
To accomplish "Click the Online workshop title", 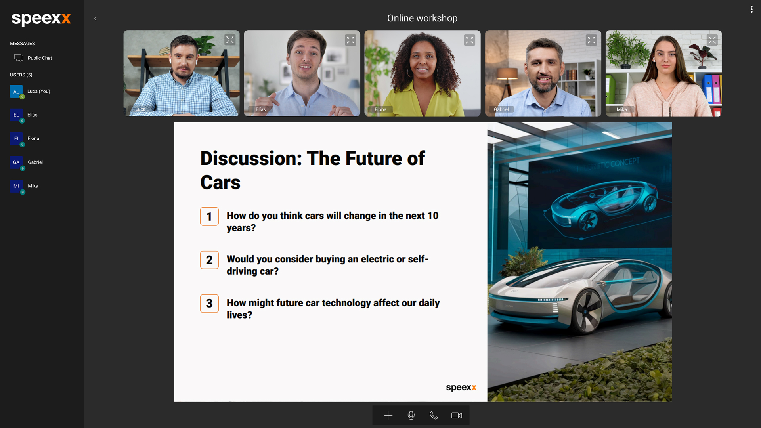I will (422, 18).
